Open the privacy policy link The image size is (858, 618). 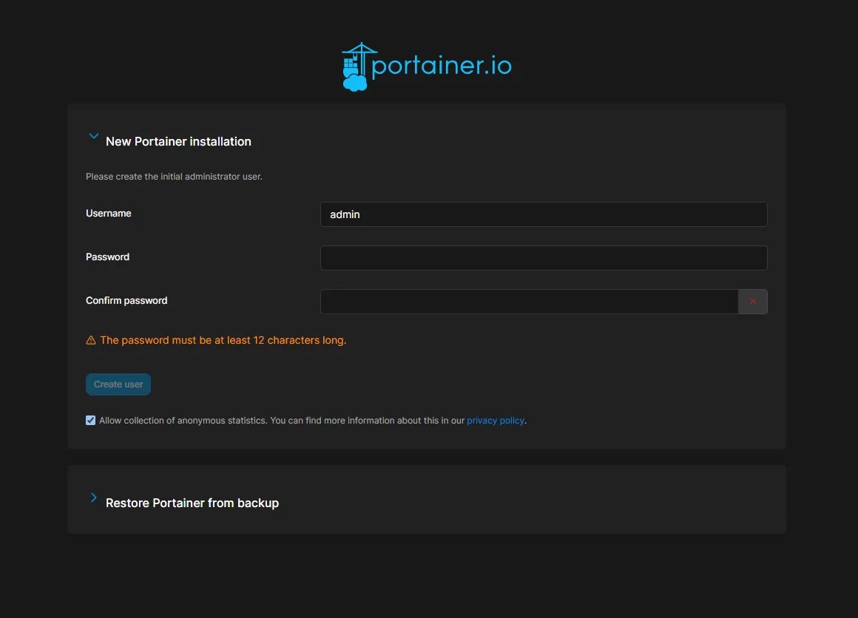click(x=495, y=421)
